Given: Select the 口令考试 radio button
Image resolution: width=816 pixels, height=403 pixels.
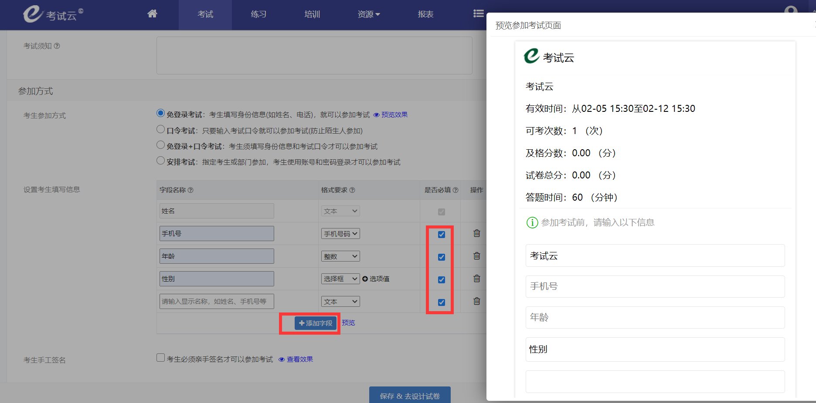Looking at the screenshot, I should point(160,129).
